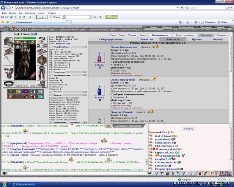Switch to the Заклятия tab
The height and width of the screenshot is (187, 234).
pos(146,39)
